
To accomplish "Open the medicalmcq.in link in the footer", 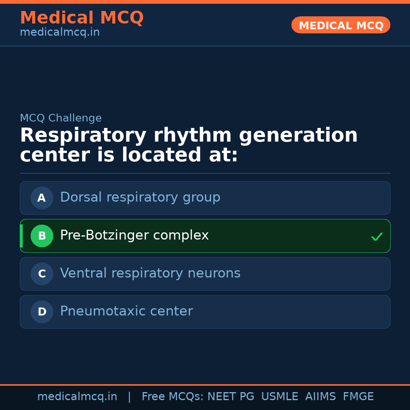I will 77,397.
